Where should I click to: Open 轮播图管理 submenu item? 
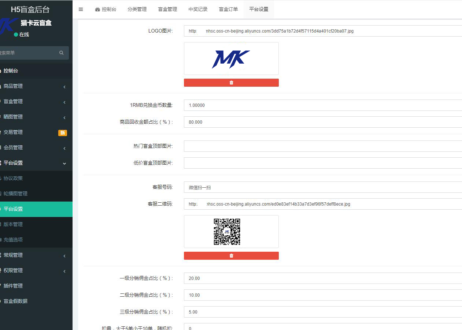(x=36, y=194)
